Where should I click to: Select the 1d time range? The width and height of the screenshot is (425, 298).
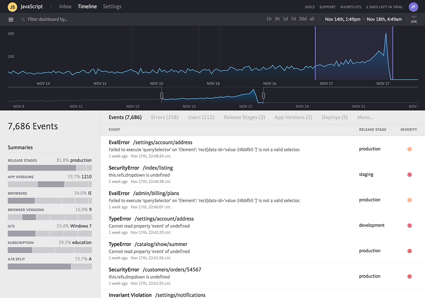pyautogui.click(x=285, y=19)
